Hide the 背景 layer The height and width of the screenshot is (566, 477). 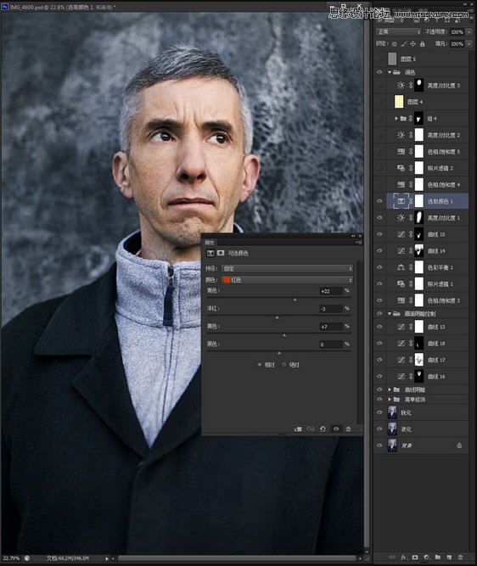point(379,446)
